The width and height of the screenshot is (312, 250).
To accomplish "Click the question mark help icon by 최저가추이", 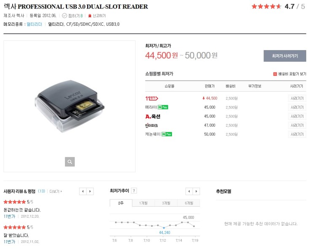I will coord(134,191).
